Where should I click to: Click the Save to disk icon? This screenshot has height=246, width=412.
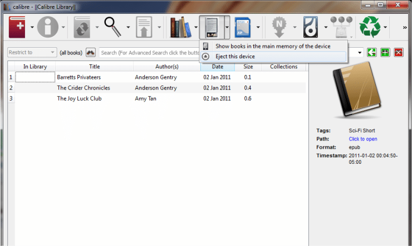pos(311,27)
